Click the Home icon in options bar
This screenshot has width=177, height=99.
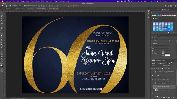coord(2,6)
